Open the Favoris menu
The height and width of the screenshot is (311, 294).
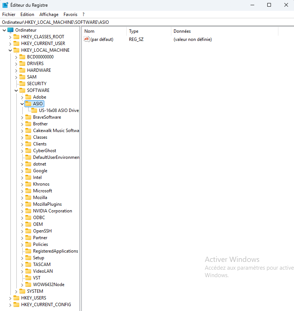[70, 15]
